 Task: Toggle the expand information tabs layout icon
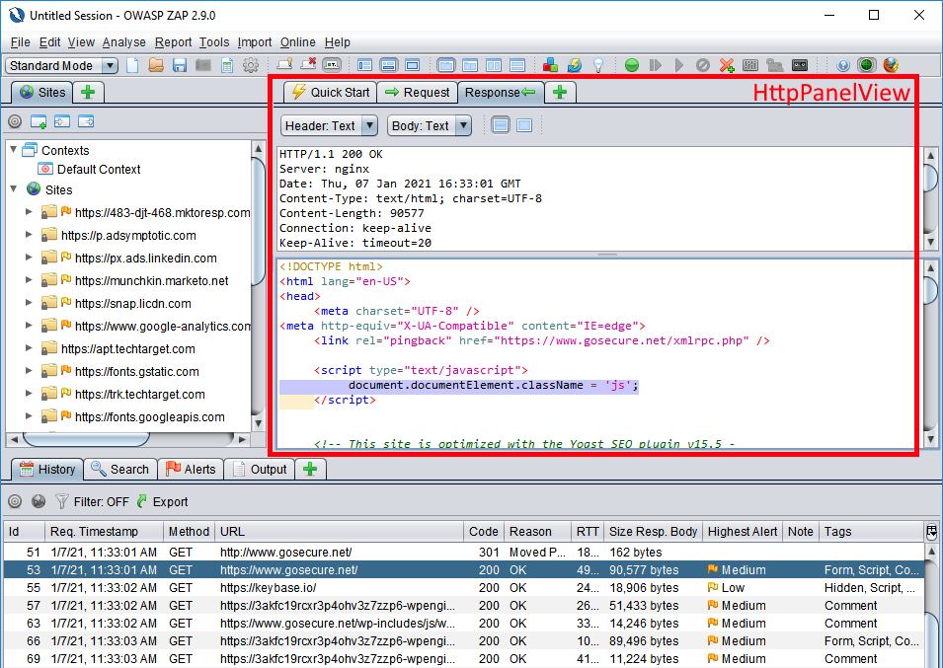click(388, 65)
